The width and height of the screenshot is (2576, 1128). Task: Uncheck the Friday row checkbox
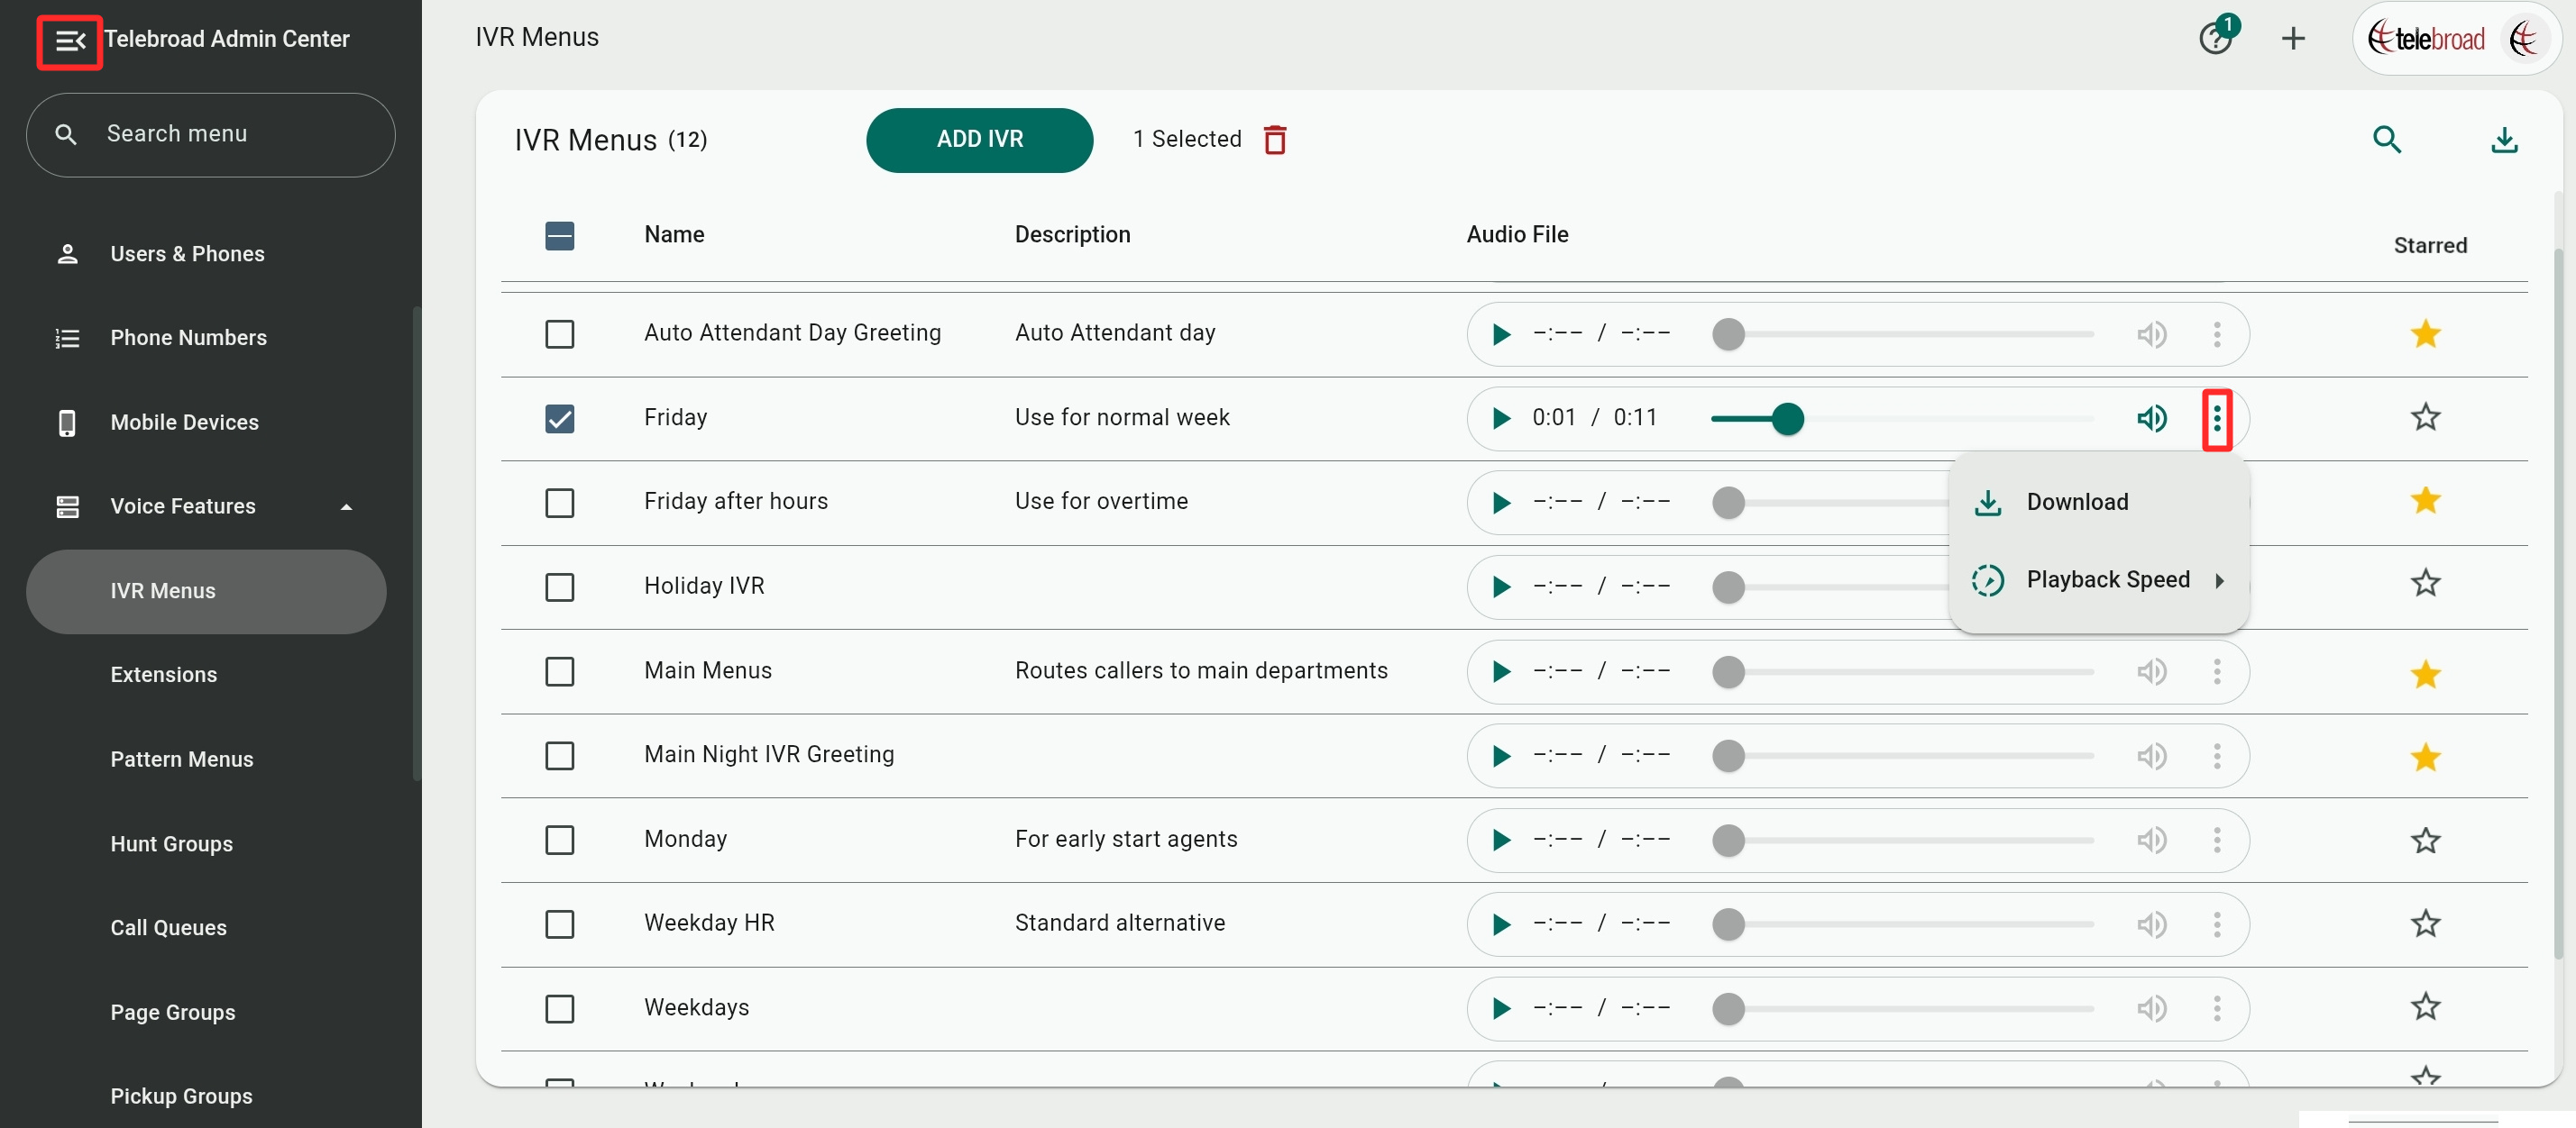[559, 418]
